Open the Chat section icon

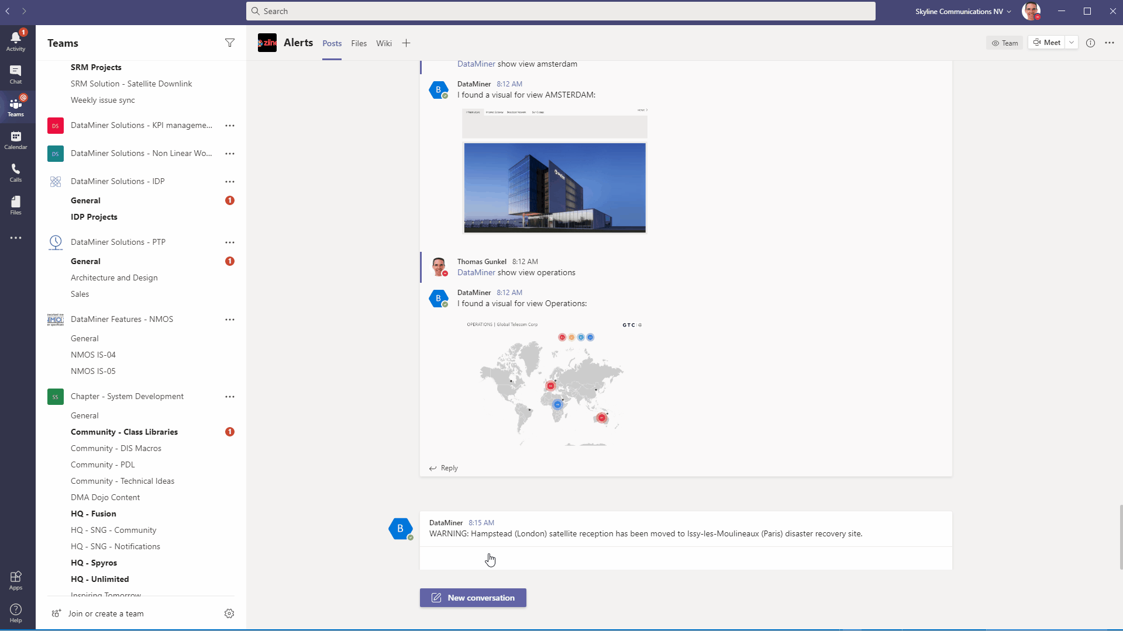16,74
